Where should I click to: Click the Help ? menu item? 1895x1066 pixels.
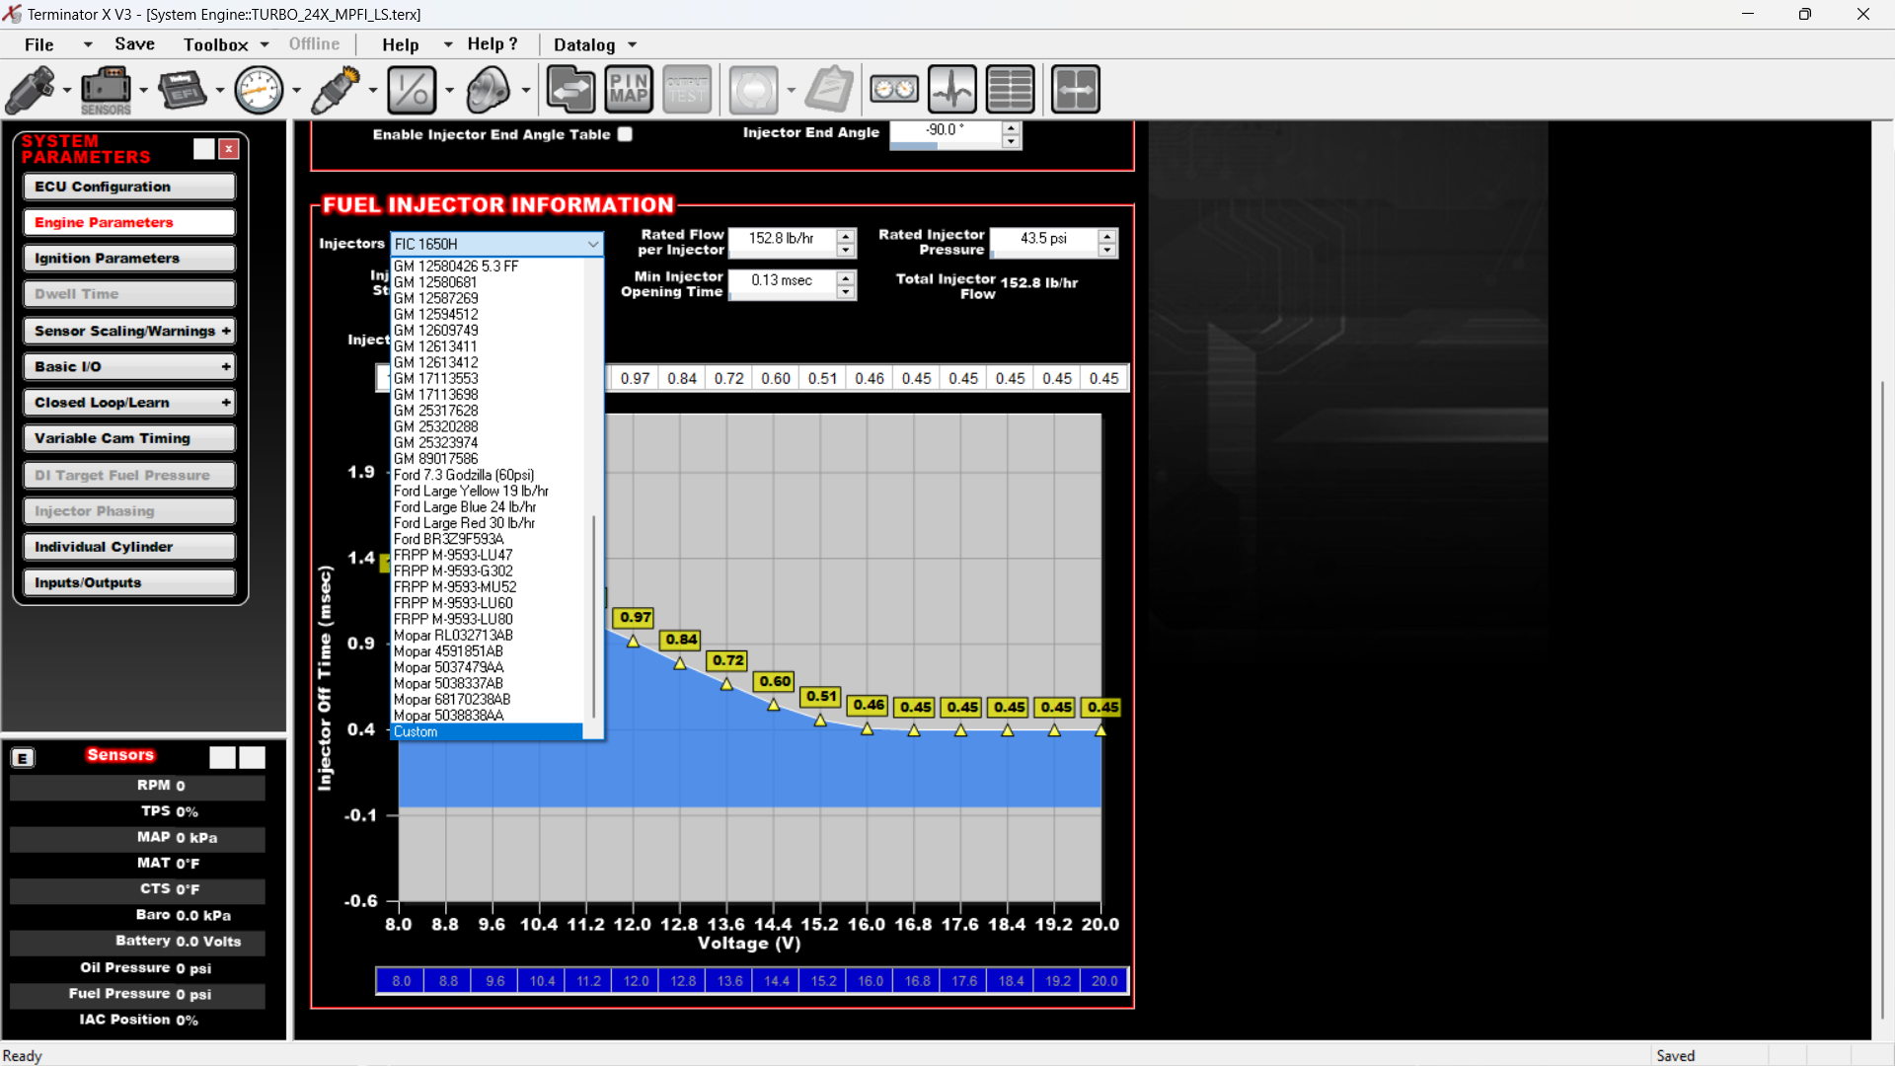pyautogui.click(x=493, y=44)
